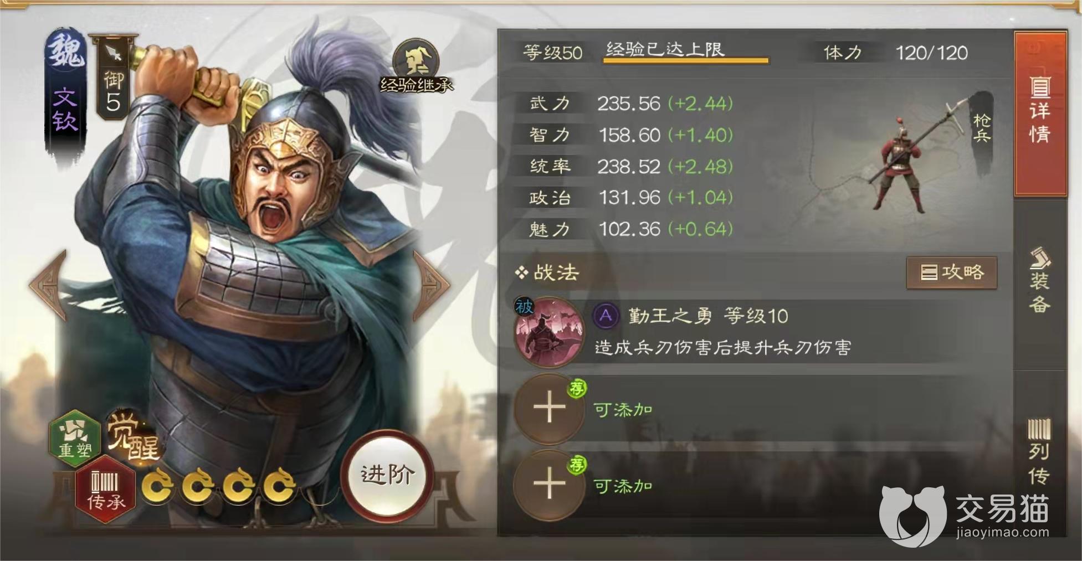Open the 觉醒 awakening badge
This screenshot has width=1082, height=561.
132,437
